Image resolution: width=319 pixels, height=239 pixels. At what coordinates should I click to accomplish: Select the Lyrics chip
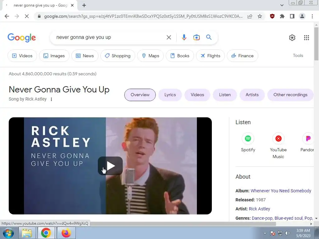(170, 95)
